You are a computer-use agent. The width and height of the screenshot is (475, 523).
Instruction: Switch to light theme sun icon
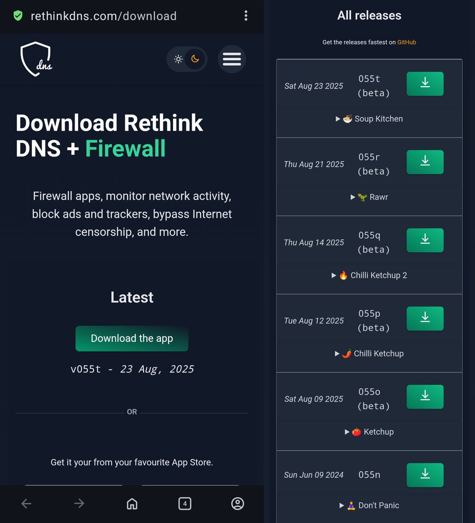click(x=178, y=59)
